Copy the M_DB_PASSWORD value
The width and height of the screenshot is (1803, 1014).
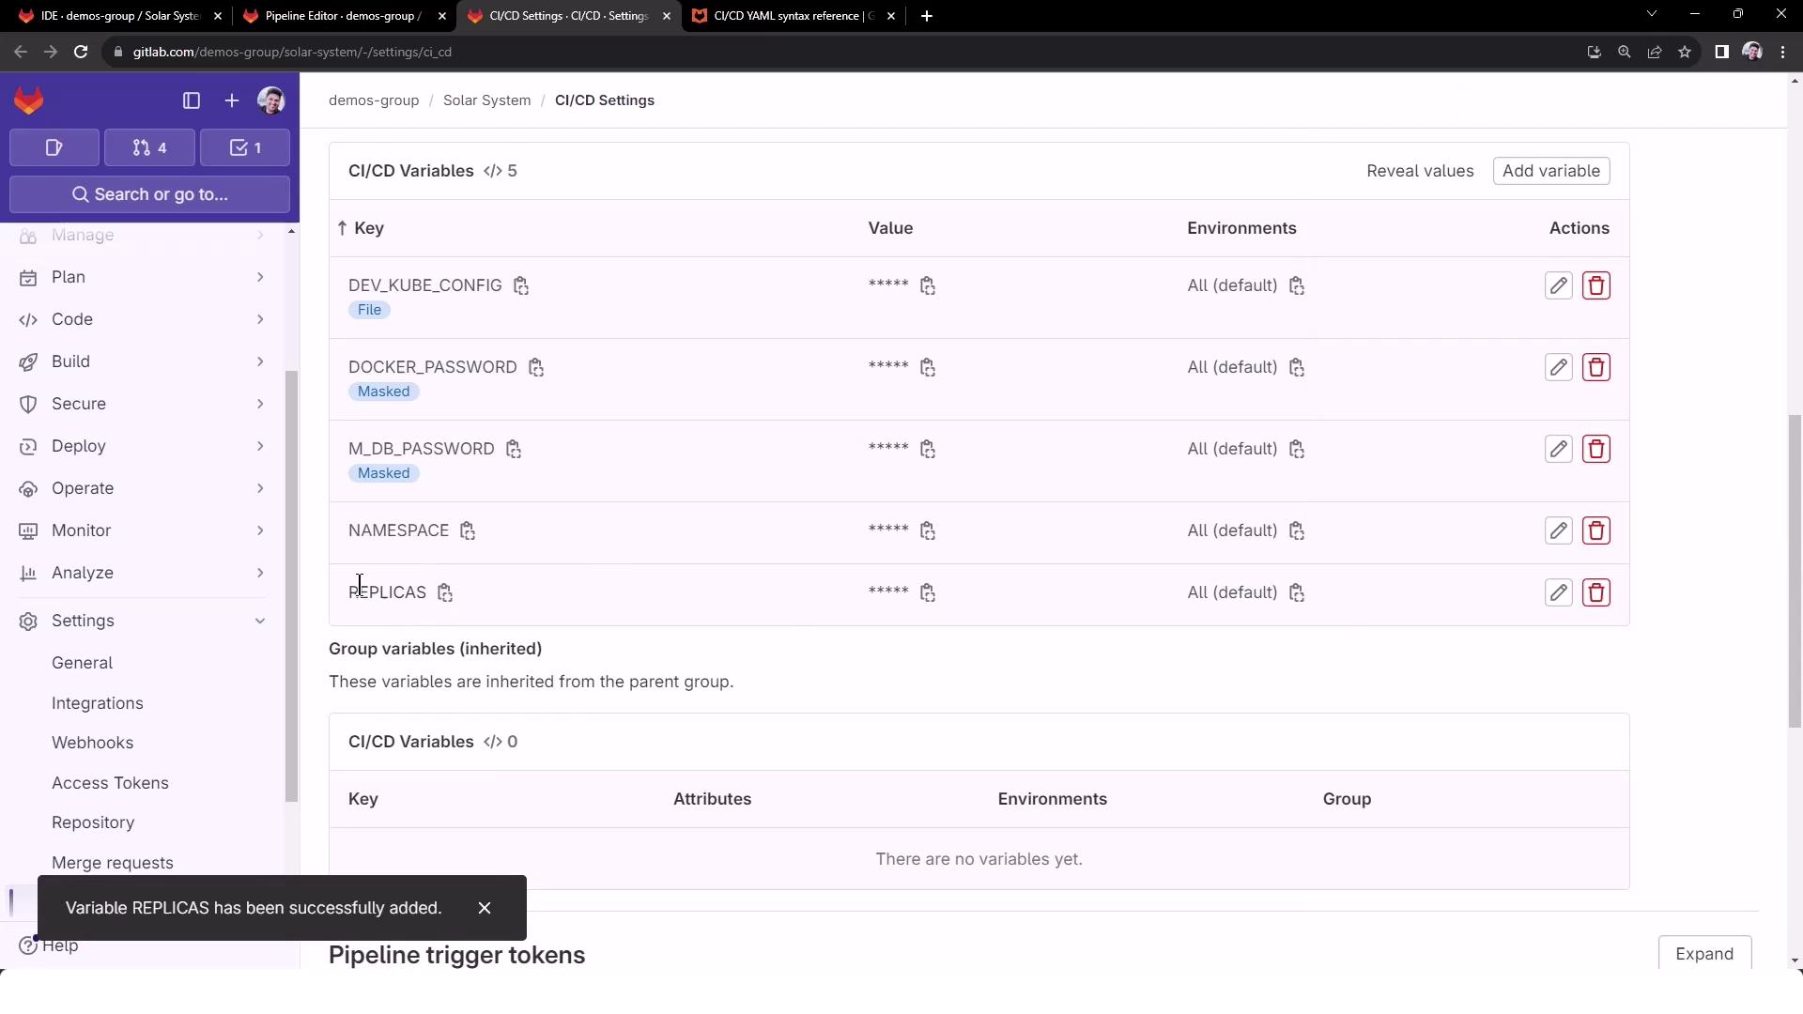point(928,450)
